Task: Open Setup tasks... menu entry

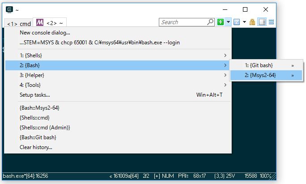Action: [x=118, y=95]
